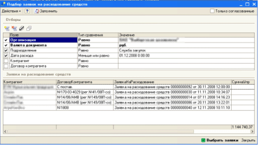Enable the Договор контрагента filter checkbox
The image size is (258, 145).
(6, 66)
